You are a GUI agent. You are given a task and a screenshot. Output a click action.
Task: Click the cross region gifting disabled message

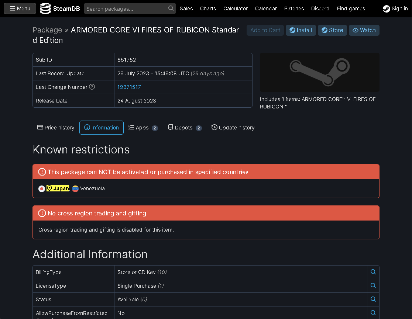point(106,230)
